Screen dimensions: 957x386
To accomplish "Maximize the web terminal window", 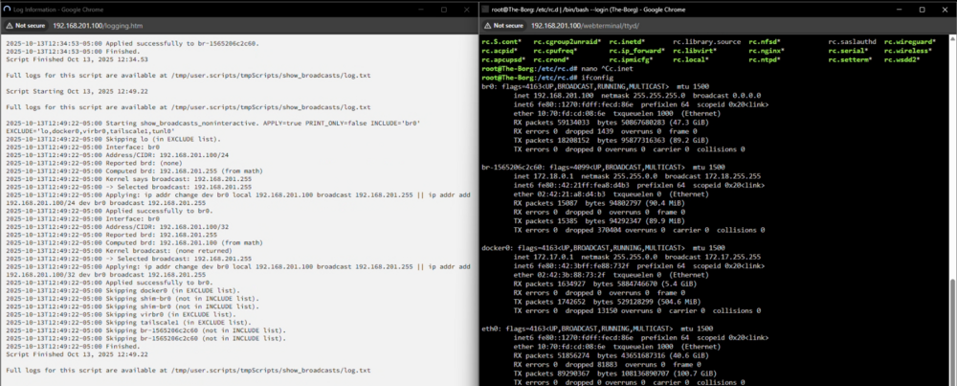I will 922,10.
